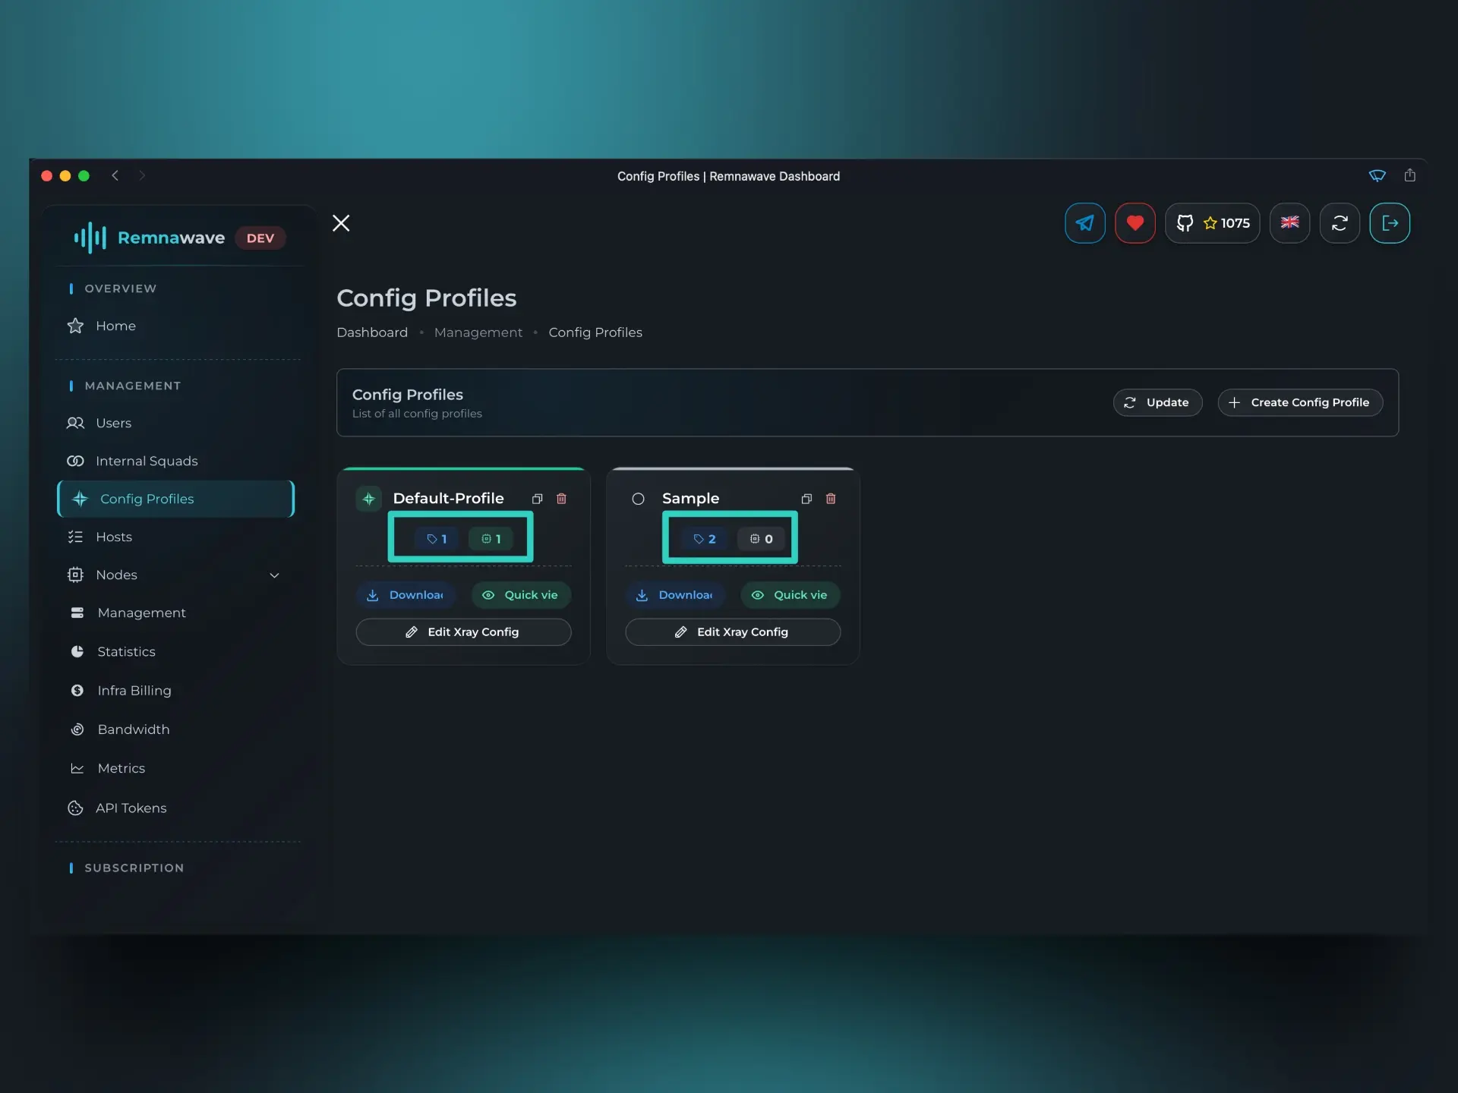
Task: Close the sidebar with X icon
Action: (x=341, y=223)
